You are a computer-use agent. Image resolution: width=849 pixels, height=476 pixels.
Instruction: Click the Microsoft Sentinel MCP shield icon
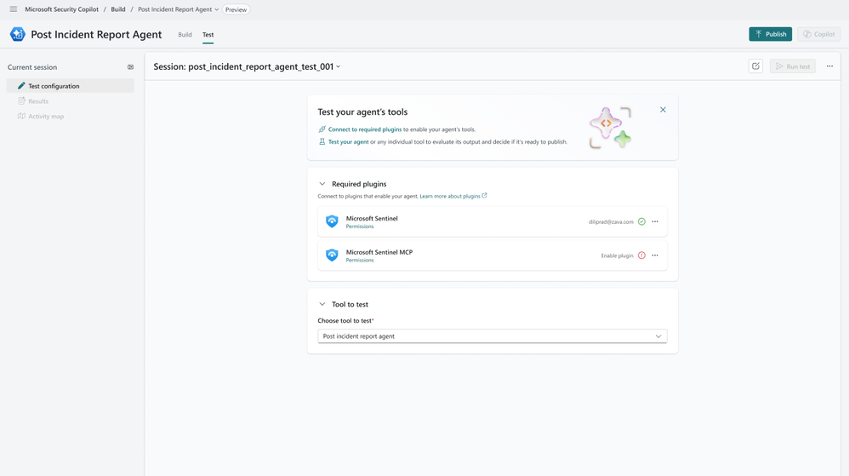[x=332, y=255]
